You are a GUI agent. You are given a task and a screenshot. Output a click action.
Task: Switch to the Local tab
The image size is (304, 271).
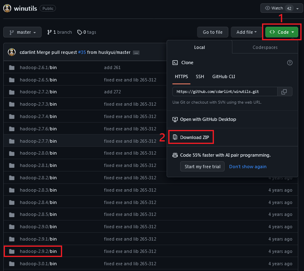[x=199, y=47]
